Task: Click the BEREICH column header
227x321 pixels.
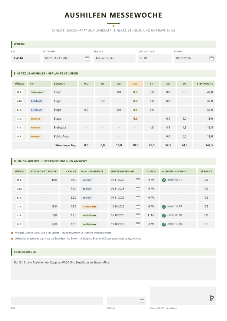Action: (65, 84)
